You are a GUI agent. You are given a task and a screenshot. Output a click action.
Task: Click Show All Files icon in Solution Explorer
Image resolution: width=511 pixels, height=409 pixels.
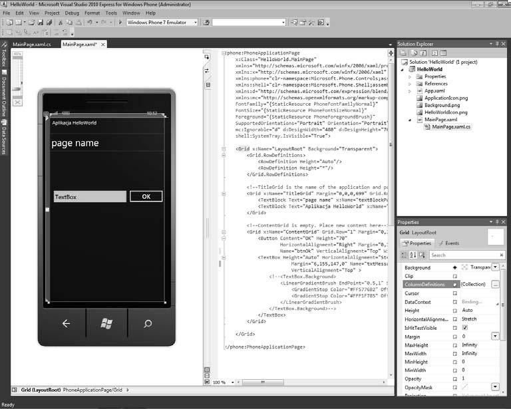click(415, 53)
